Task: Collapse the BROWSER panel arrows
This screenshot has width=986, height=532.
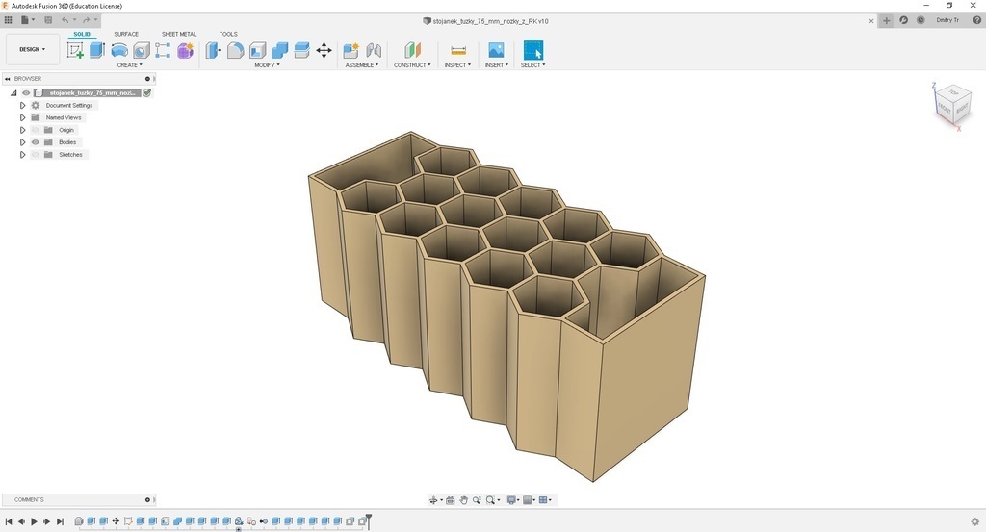Action: pos(8,79)
